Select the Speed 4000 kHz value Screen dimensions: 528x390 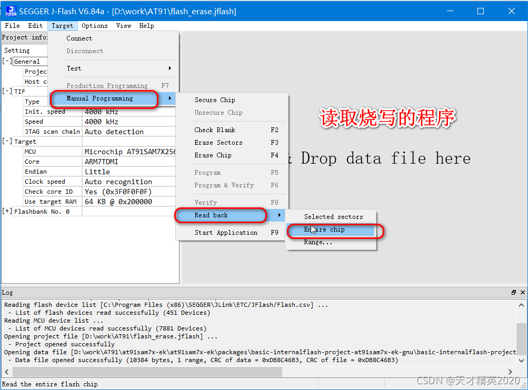pos(129,122)
